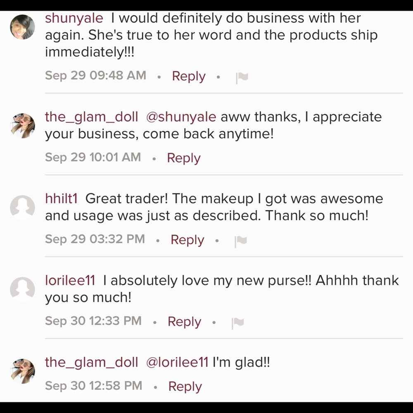Reply to hhilt1's comment
This screenshot has height=413, width=413.
187,240
